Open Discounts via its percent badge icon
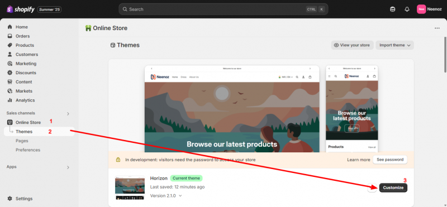447x207 pixels. (x=10, y=73)
